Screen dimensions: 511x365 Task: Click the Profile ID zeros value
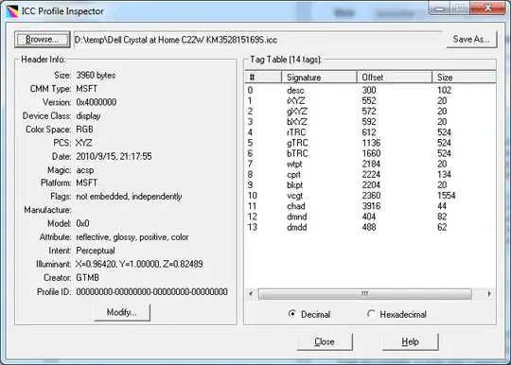pos(151,291)
